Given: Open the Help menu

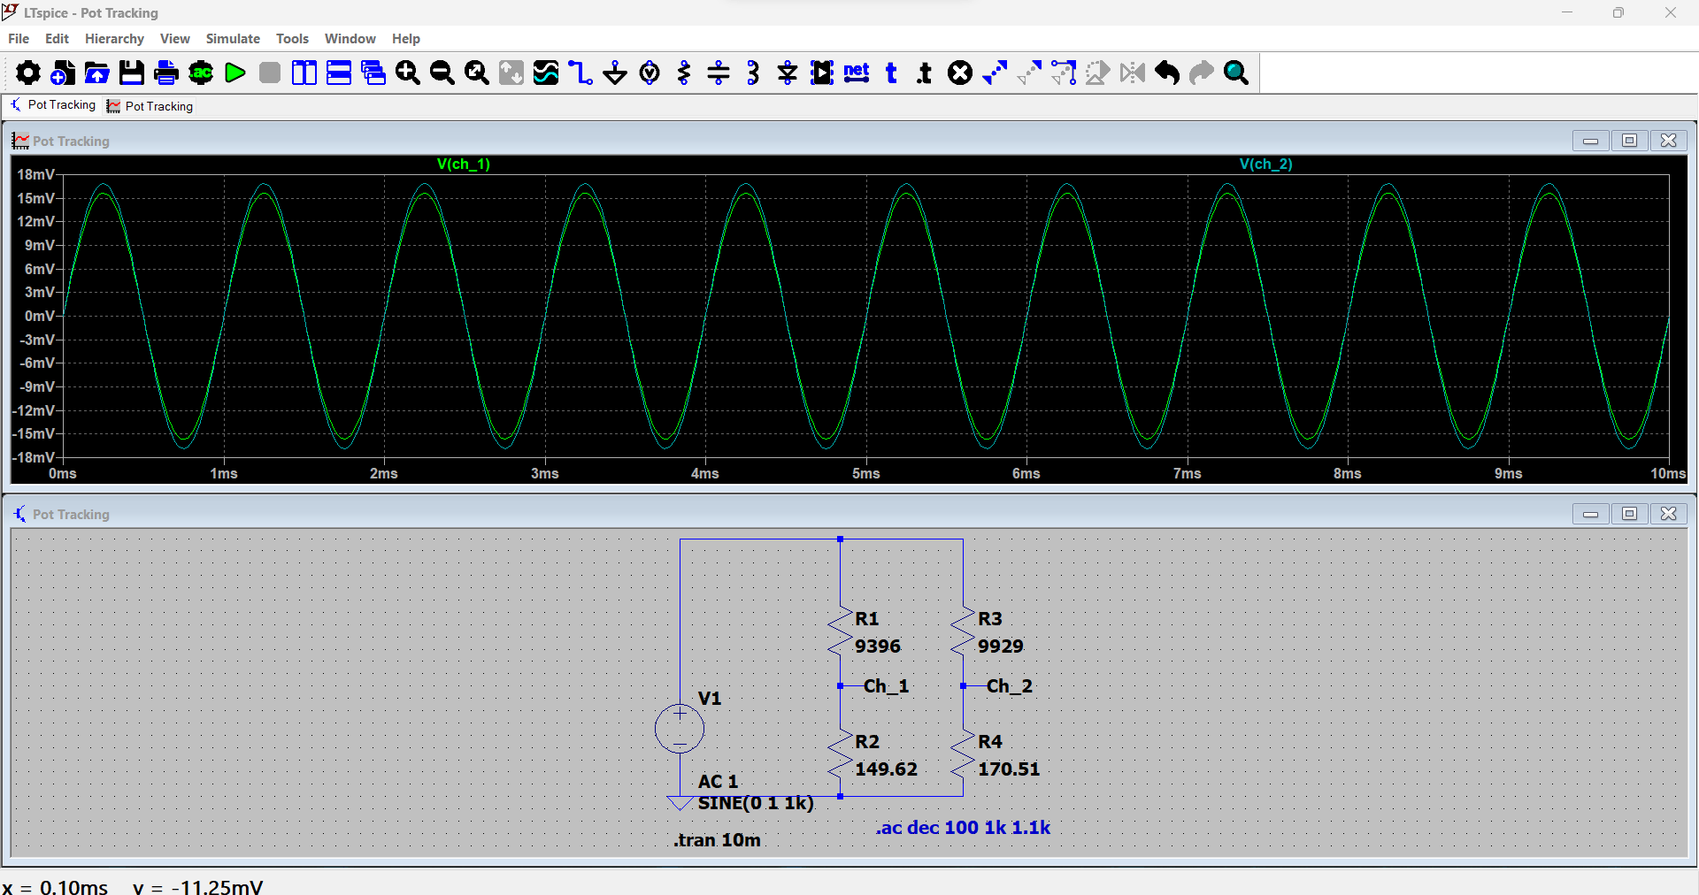Looking at the screenshot, I should click(406, 39).
